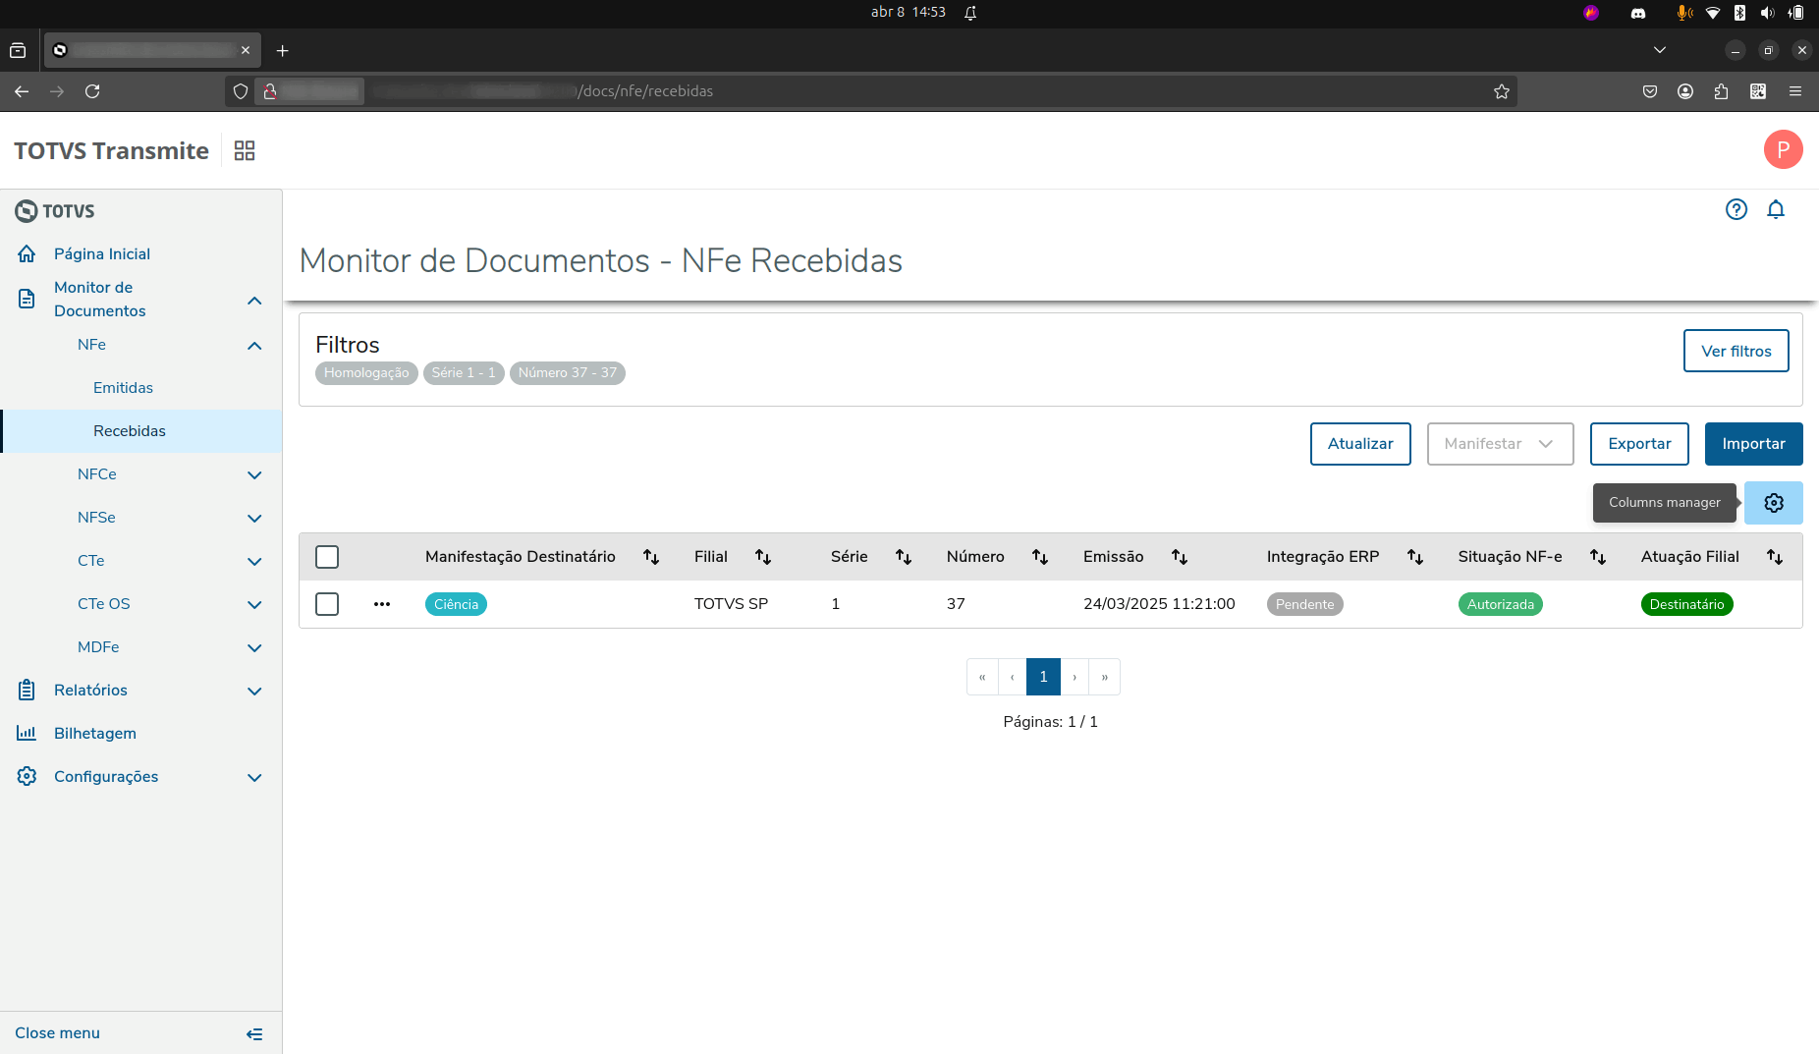This screenshot has height=1054, width=1819.
Task: Sort by Manifestação Destinatário column
Action: click(651, 557)
